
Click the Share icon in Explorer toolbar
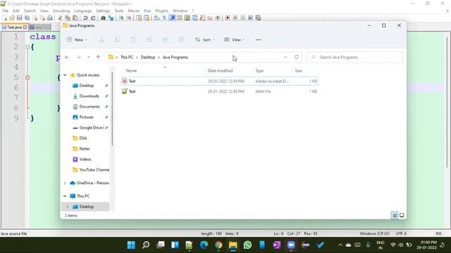click(165, 39)
